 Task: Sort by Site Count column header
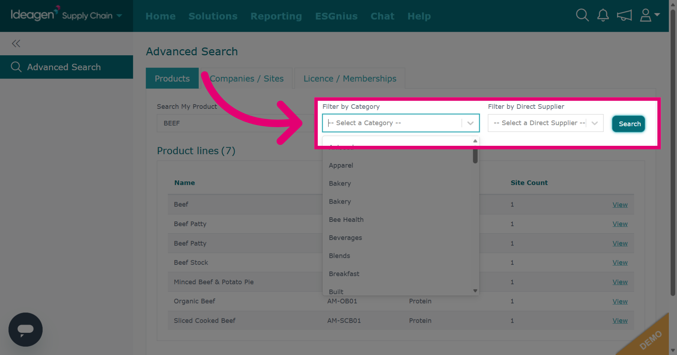(529, 183)
